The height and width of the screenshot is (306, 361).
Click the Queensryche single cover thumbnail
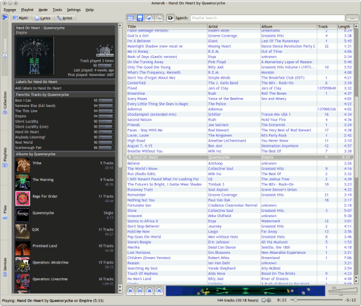point(23,215)
